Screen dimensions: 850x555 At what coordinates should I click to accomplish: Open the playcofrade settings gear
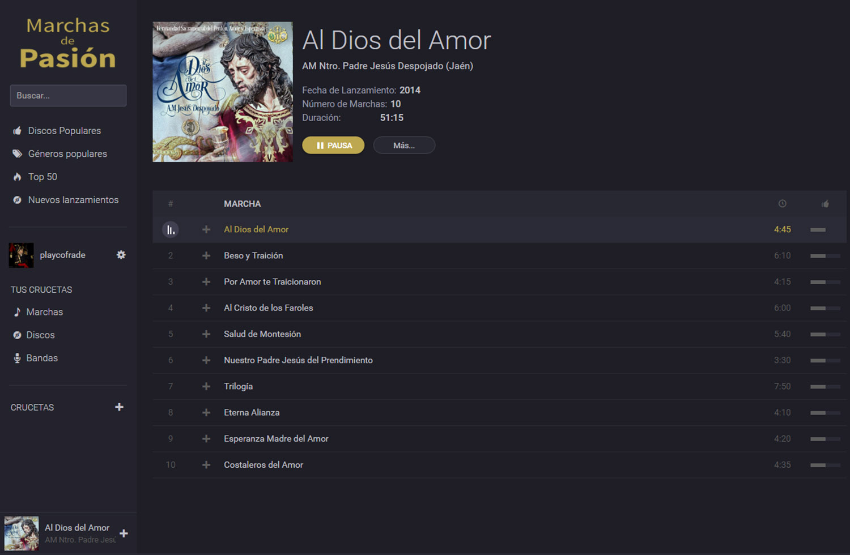coord(121,255)
